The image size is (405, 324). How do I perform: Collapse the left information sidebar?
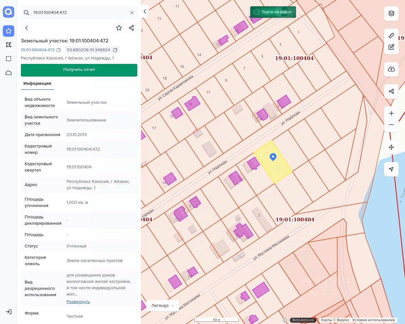pyautogui.click(x=145, y=11)
